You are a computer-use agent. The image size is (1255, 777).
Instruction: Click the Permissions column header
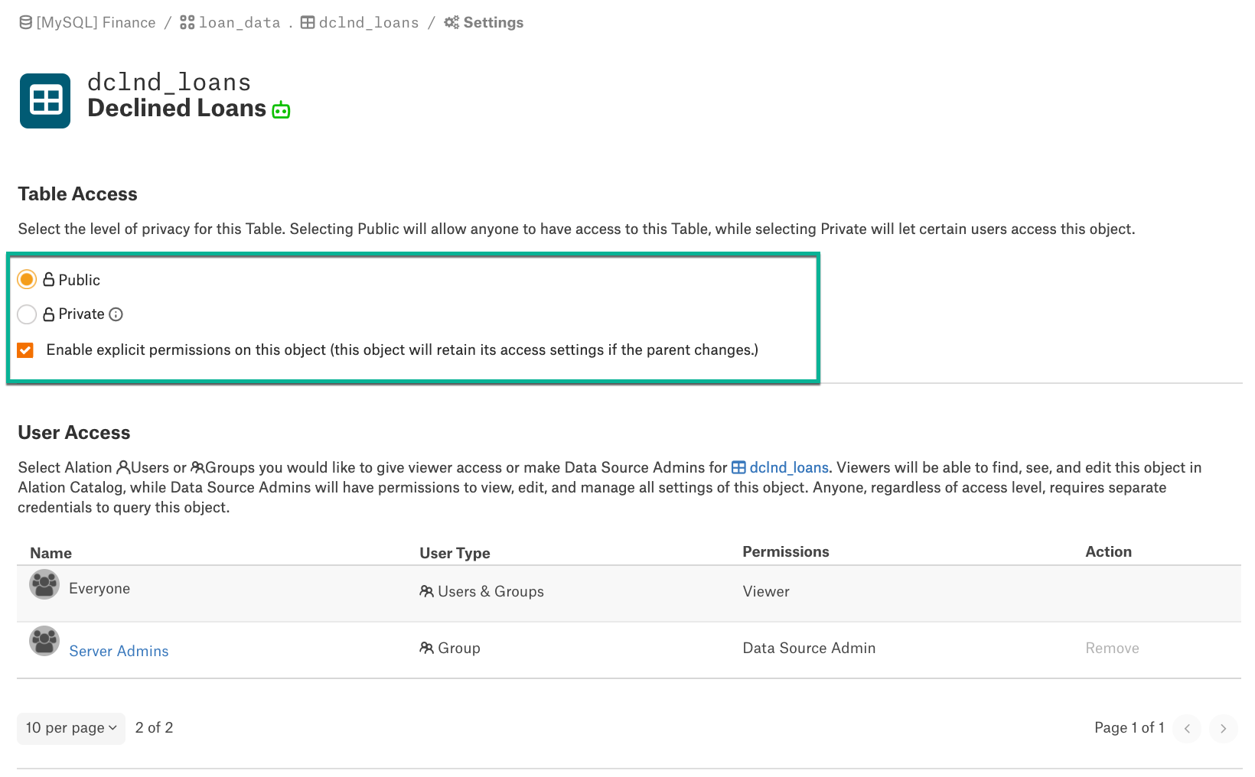[786, 551]
